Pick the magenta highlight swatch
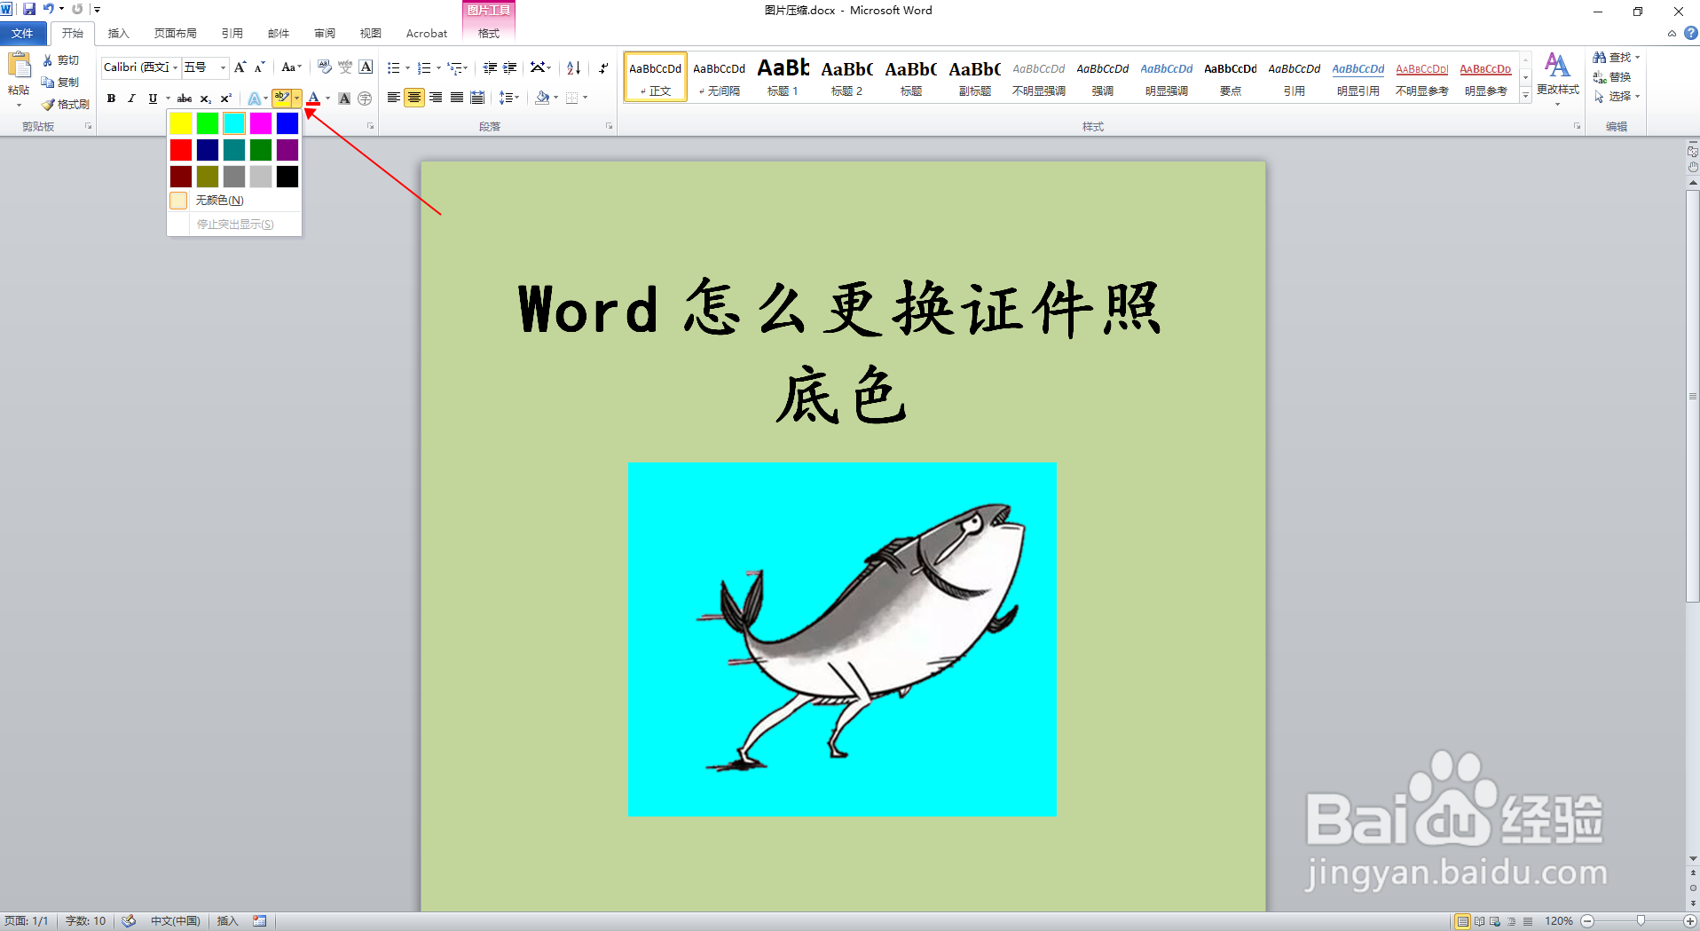Image resolution: width=1700 pixels, height=931 pixels. tap(260, 123)
